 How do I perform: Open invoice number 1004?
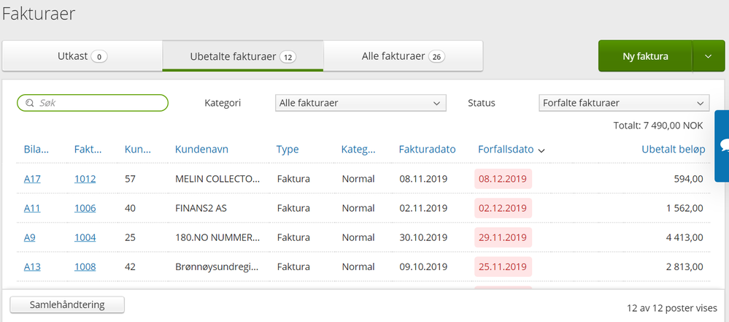(x=85, y=237)
